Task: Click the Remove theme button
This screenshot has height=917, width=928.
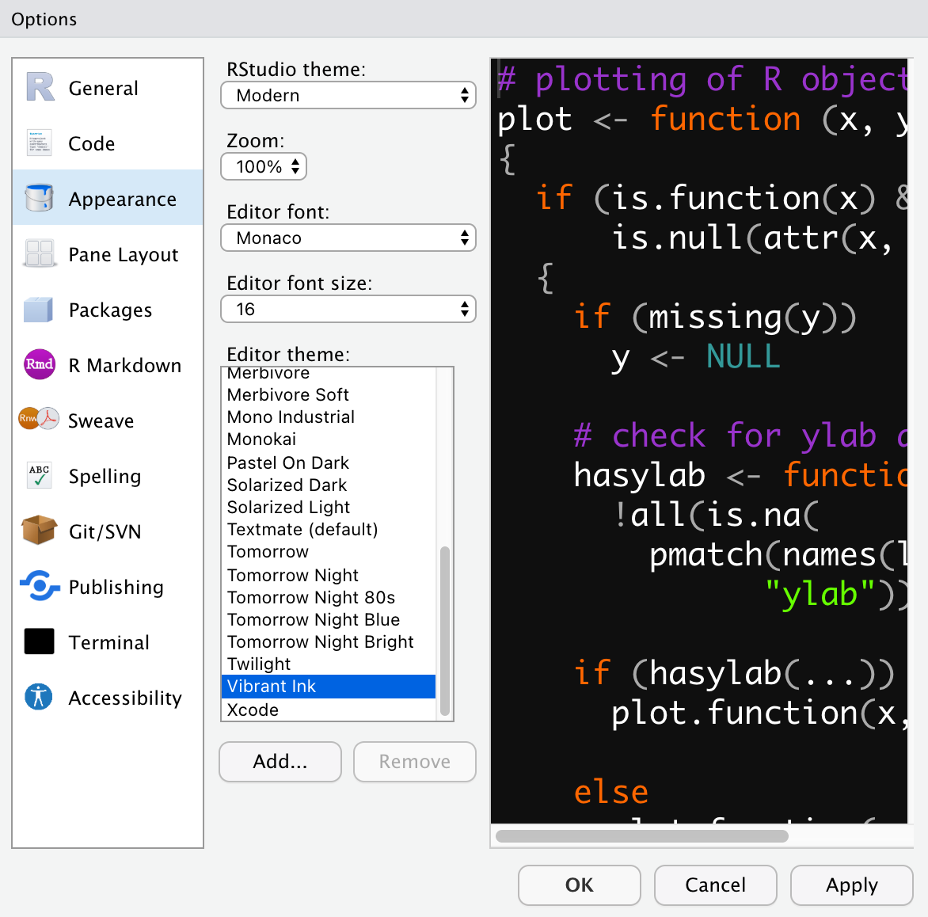Action: click(415, 762)
